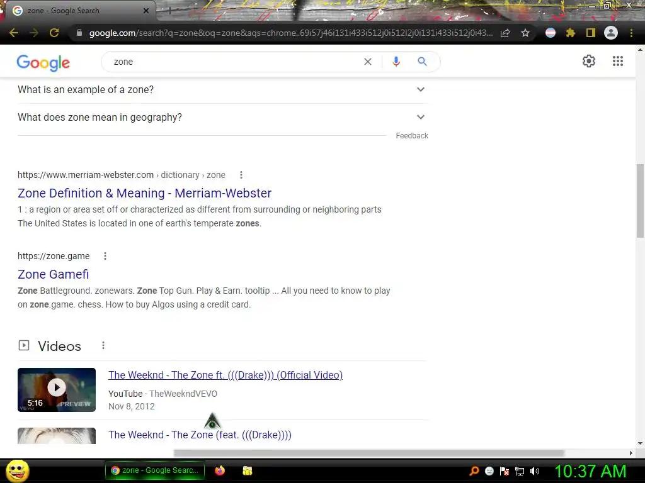Activate the Chrome taskbar window button
645x483 pixels.
155,470
